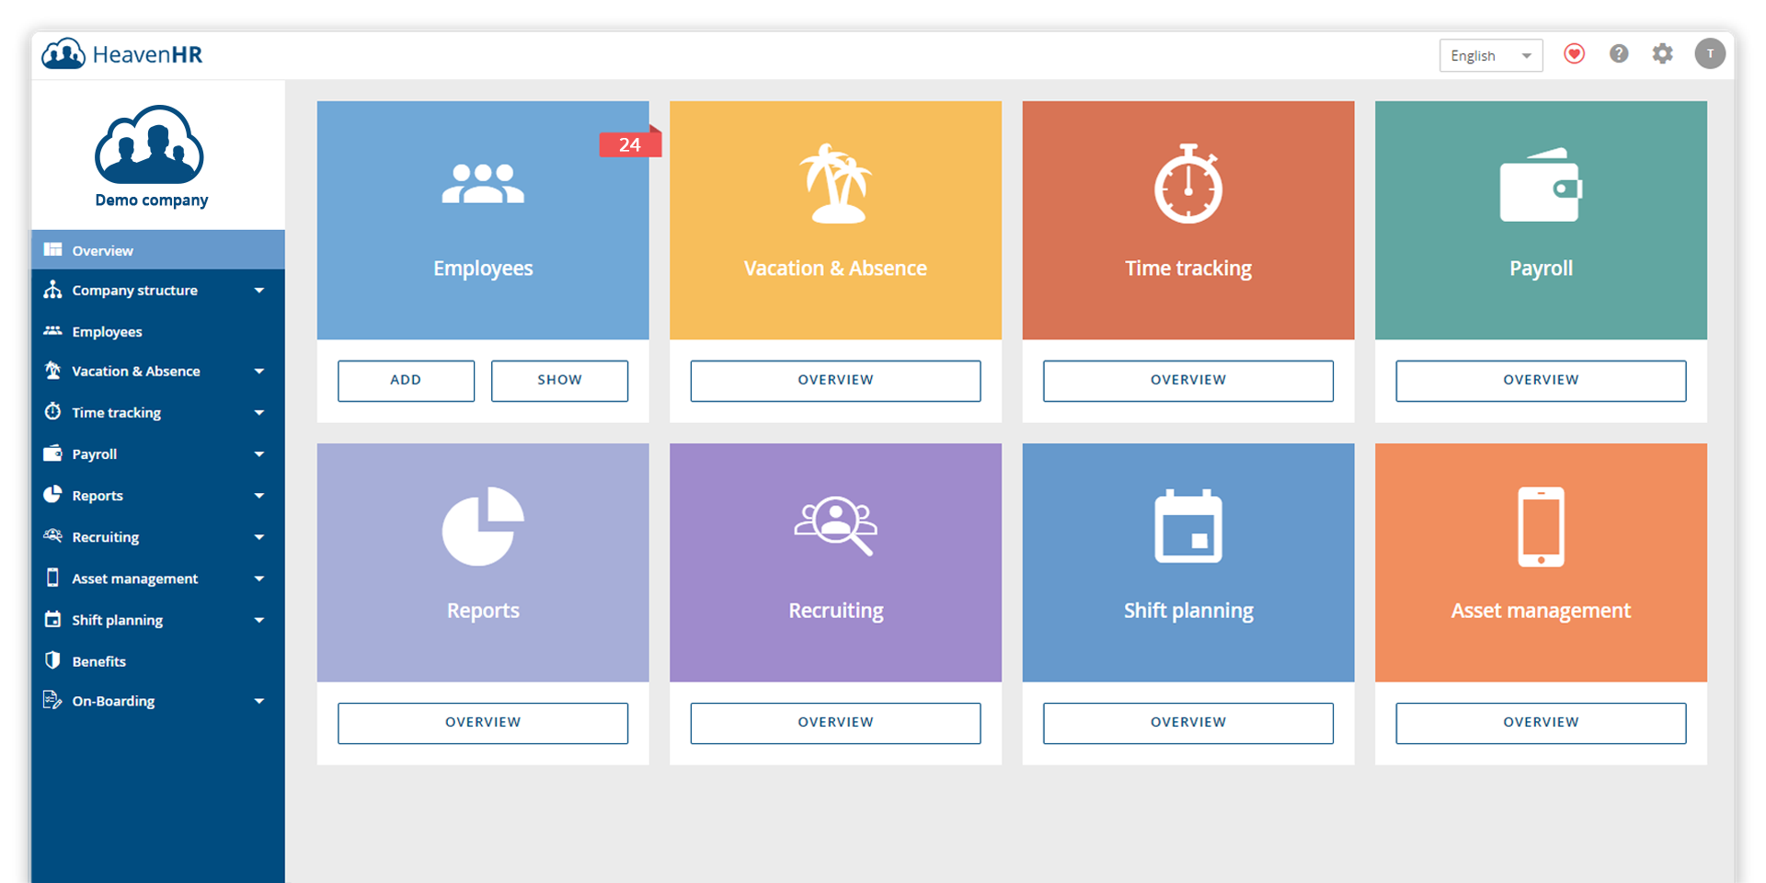Open Benefits from the sidebar
The image size is (1766, 883).
point(98,661)
